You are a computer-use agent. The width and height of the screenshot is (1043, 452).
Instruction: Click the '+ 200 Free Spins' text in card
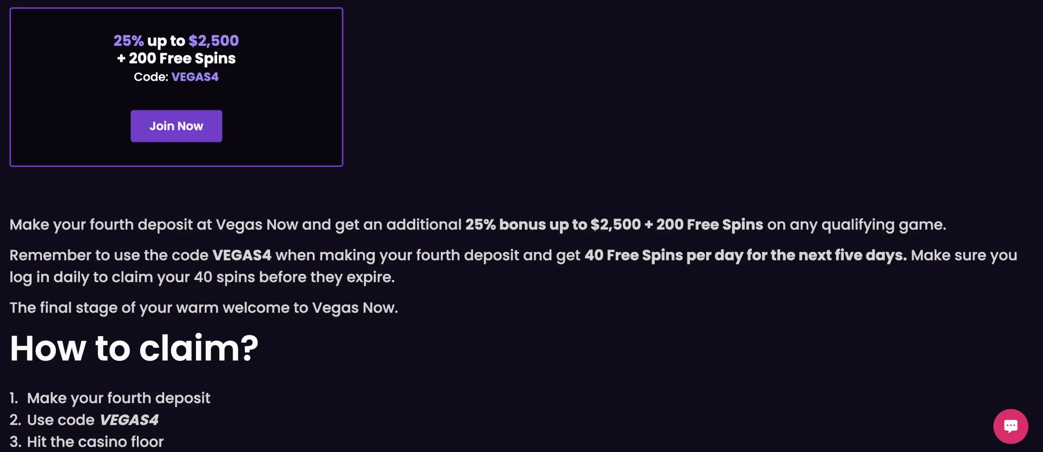point(176,58)
